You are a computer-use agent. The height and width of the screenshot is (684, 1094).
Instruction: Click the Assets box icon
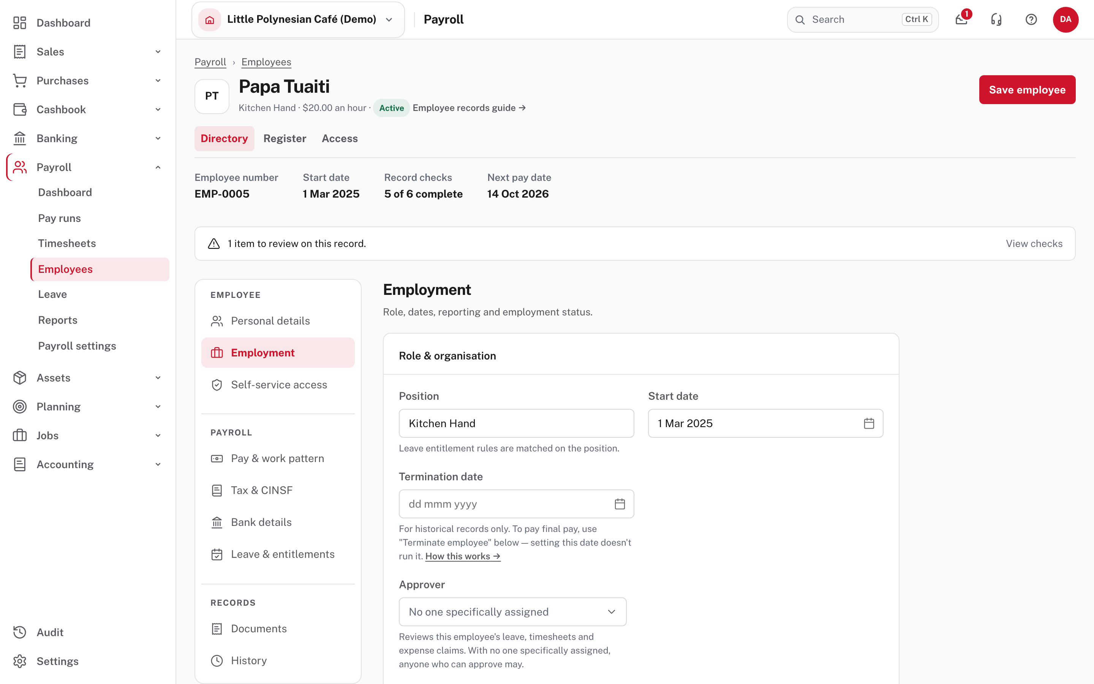[x=19, y=378]
